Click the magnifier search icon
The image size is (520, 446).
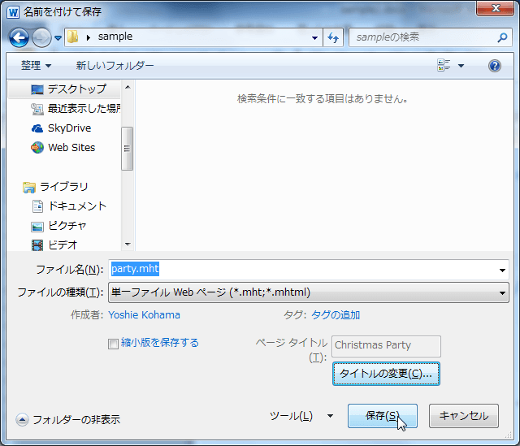(x=502, y=37)
